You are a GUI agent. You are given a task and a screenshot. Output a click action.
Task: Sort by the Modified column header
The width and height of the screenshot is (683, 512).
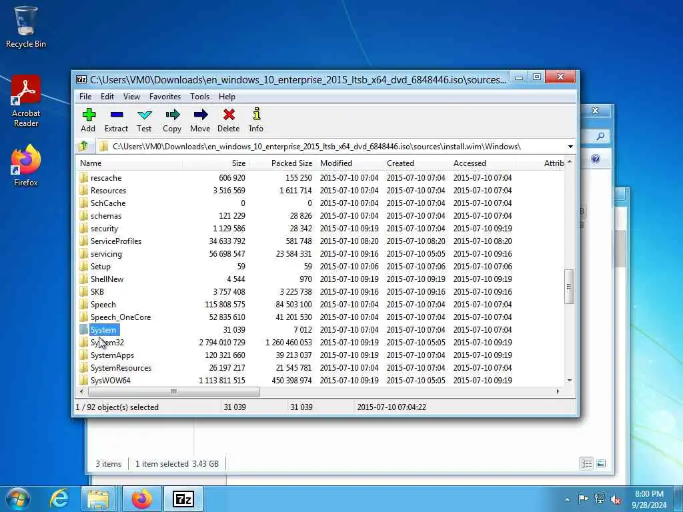pos(350,163)
